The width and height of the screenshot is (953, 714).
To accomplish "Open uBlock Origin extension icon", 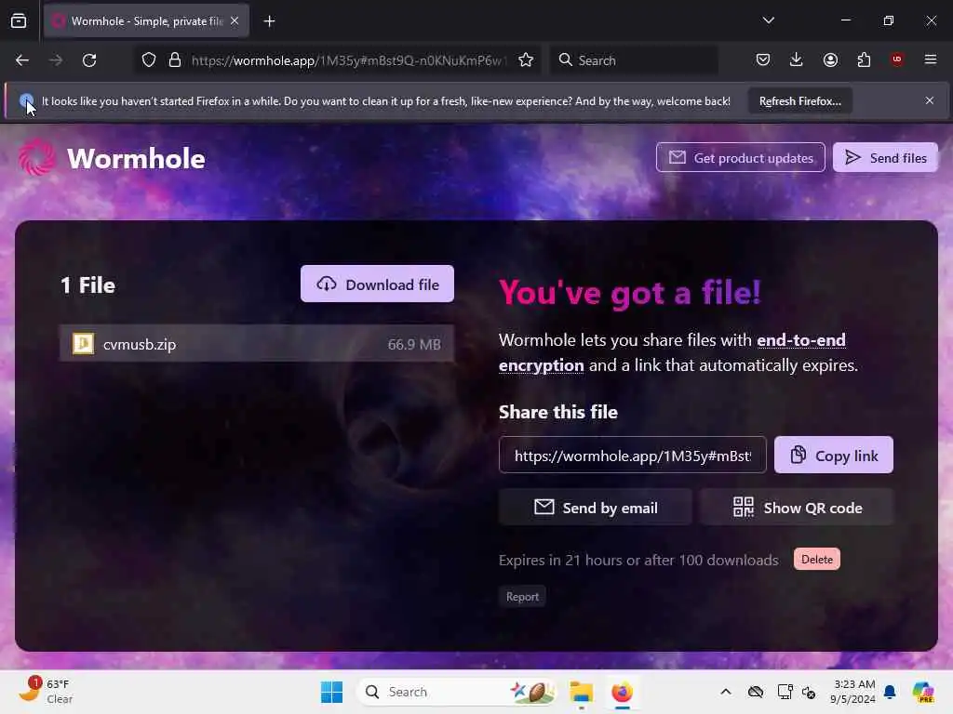I will click(896, 59).
